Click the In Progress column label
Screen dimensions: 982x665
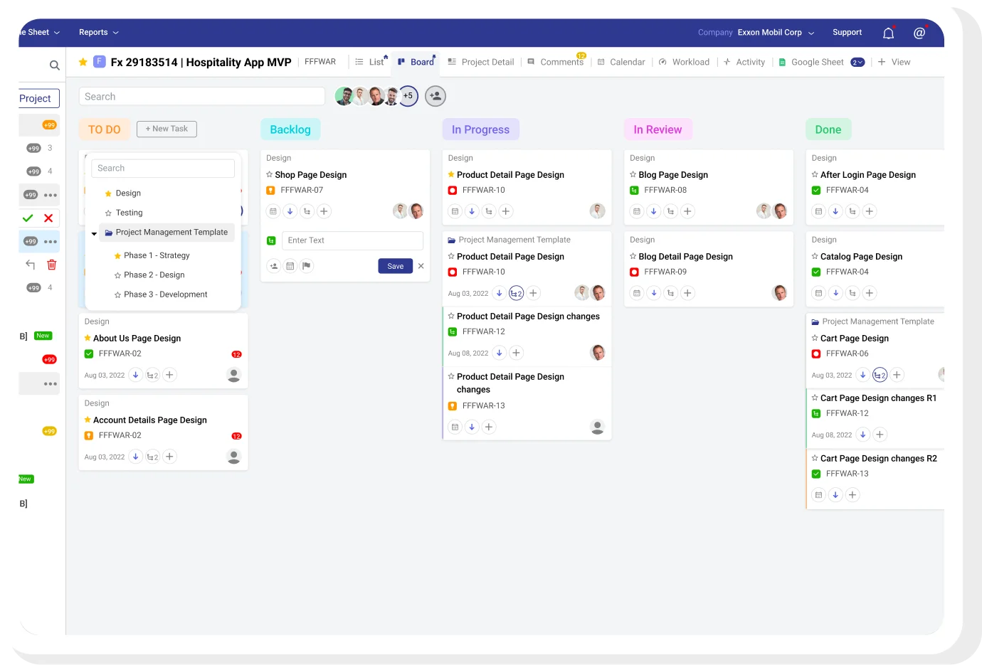pyautogui.click(x=480, y=129)
